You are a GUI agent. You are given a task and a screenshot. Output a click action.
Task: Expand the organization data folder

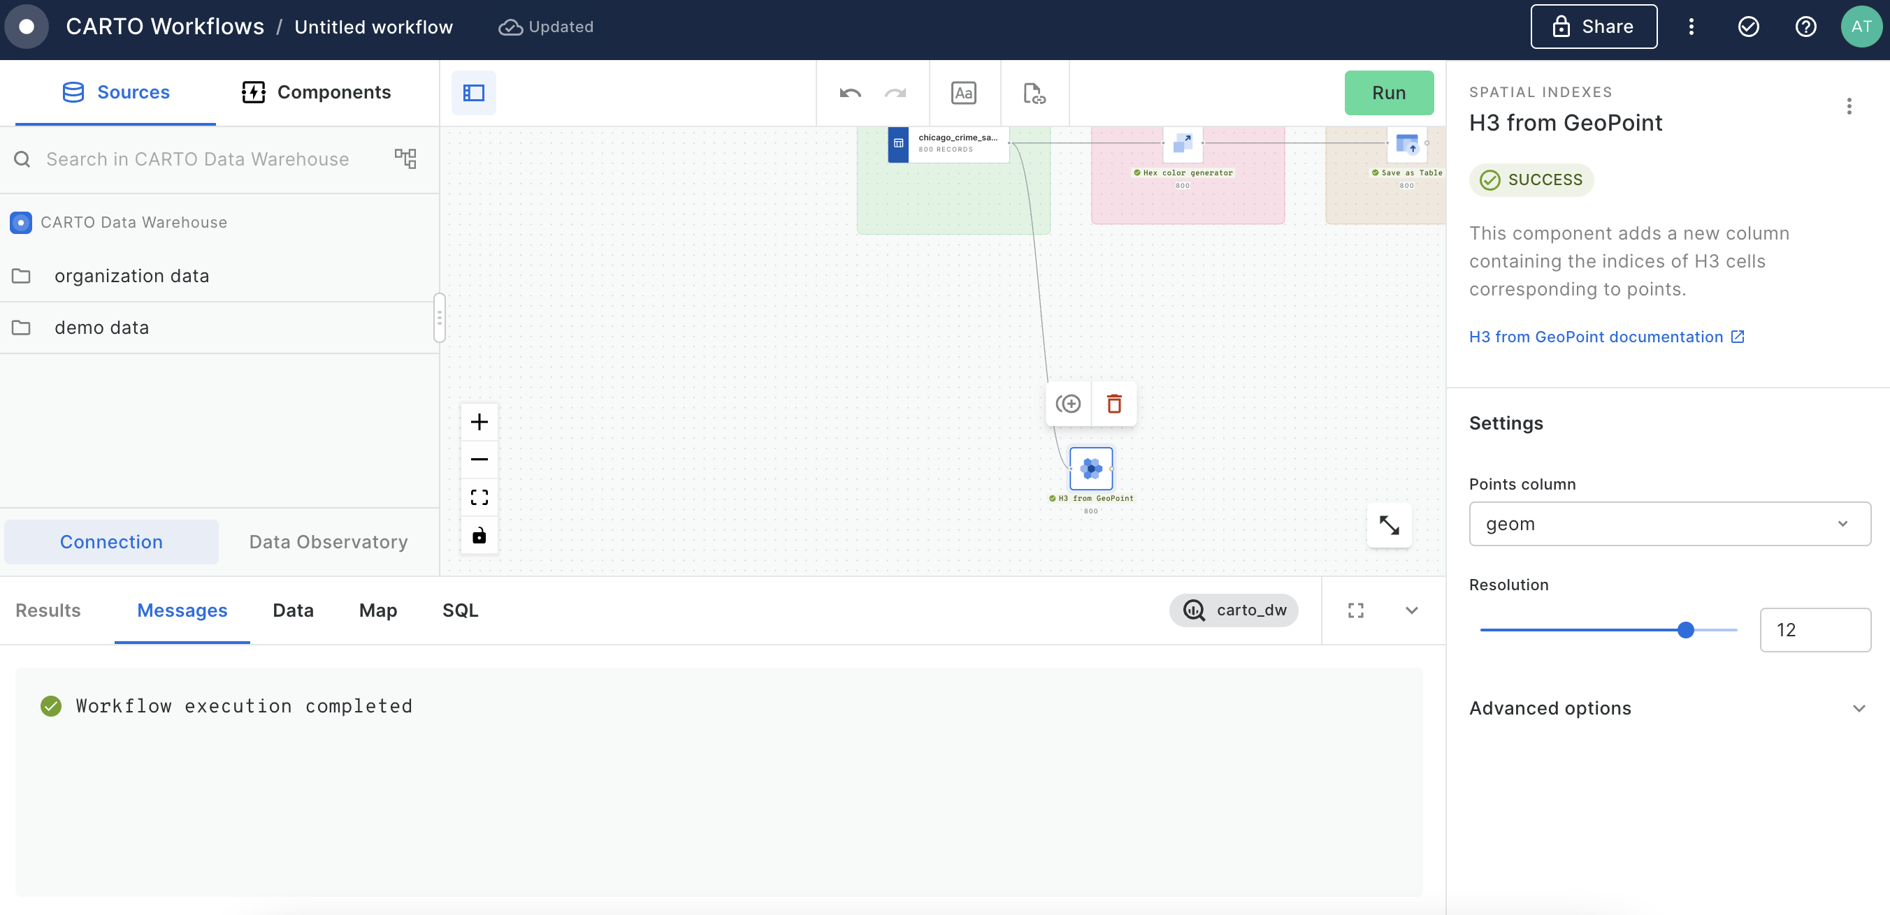point(219,276)
